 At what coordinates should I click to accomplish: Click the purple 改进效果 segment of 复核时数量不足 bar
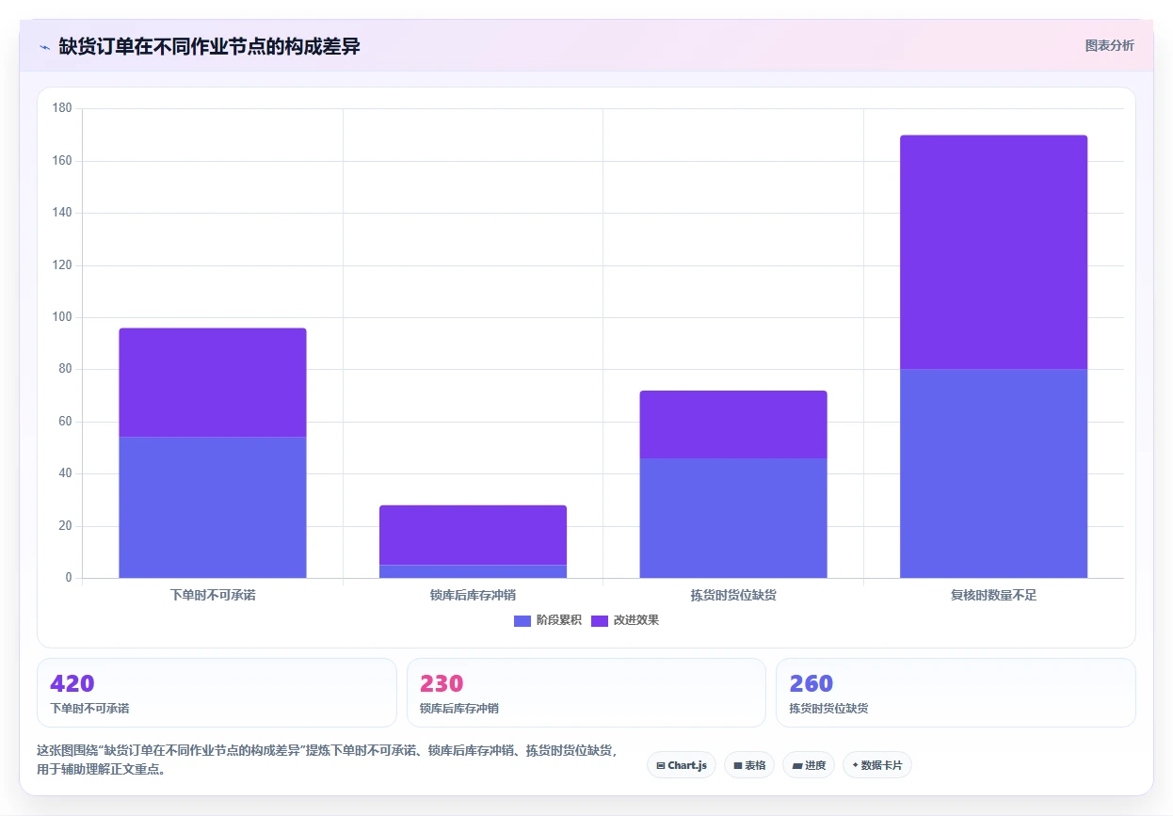(994, 252)
